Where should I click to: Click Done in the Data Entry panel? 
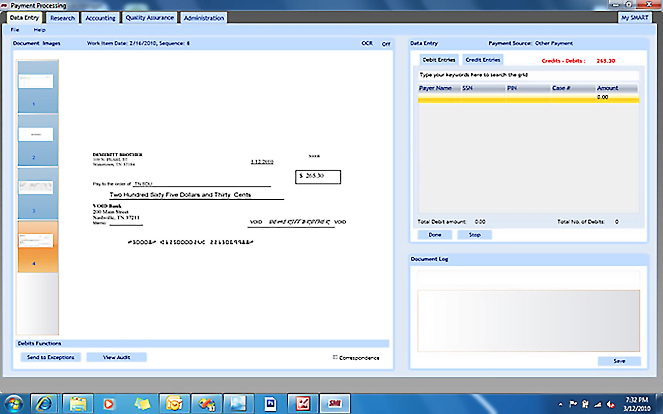tap(435, 235)
